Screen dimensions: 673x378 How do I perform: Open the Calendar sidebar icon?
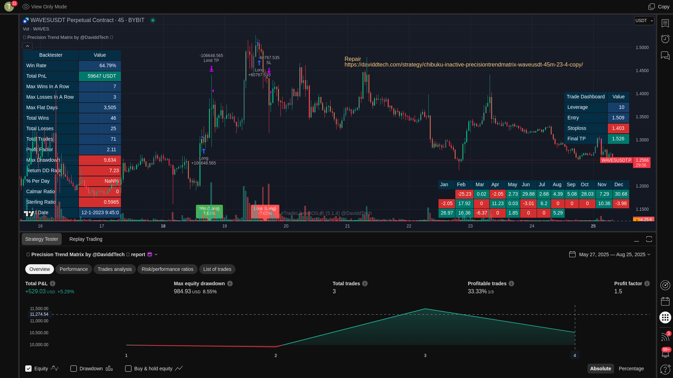665,301
